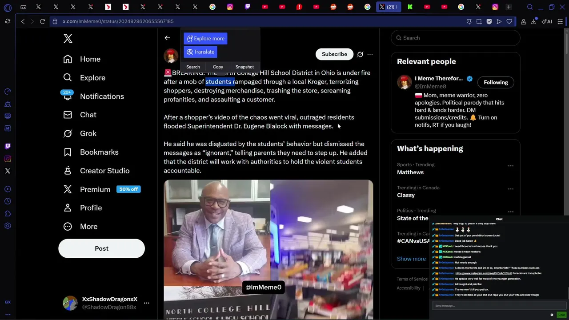Click the pin icon in the address bar

(469, 21)
